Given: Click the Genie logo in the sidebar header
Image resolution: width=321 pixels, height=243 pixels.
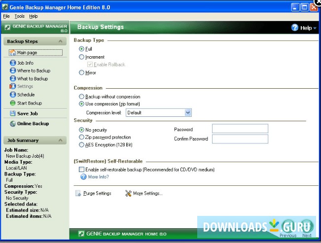Looking at the screenshot, I should pyautogui.click(x=7, y=27).
